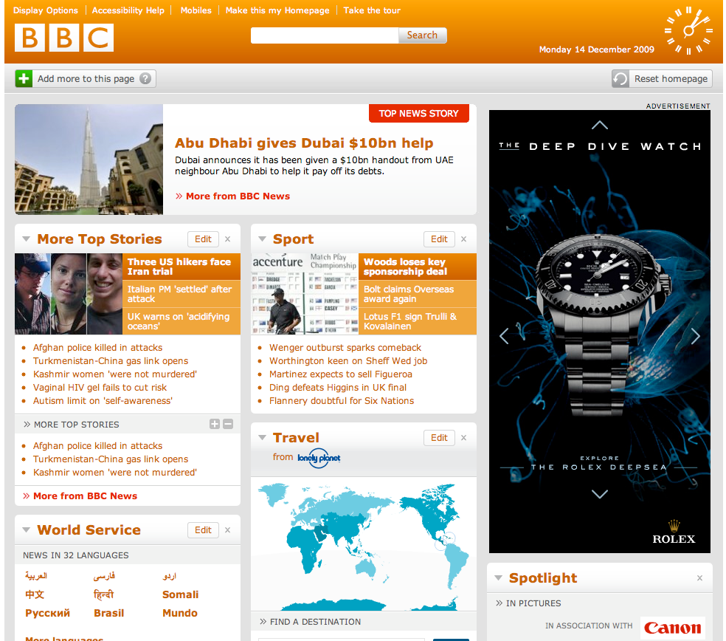
Task: Open Mundo language news
Action: [179, 613]
